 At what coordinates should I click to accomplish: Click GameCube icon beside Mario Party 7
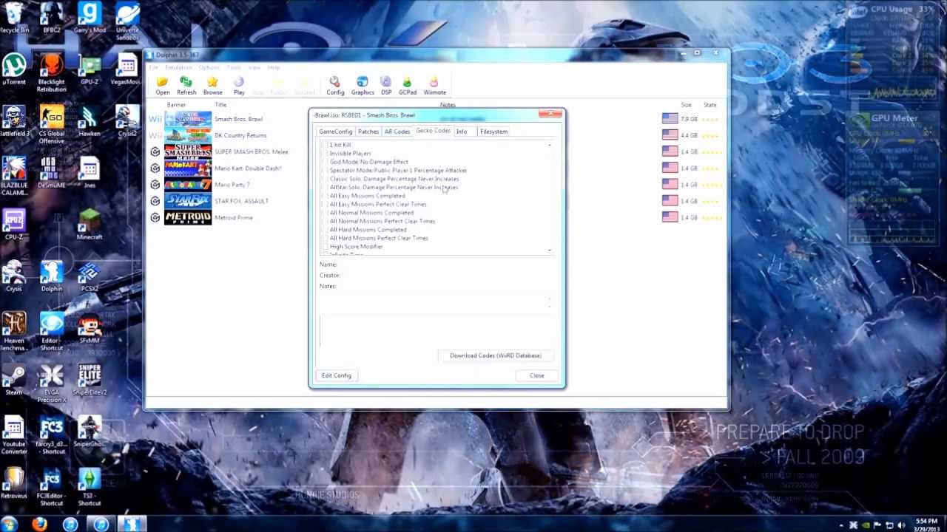[x=155, y=185]
